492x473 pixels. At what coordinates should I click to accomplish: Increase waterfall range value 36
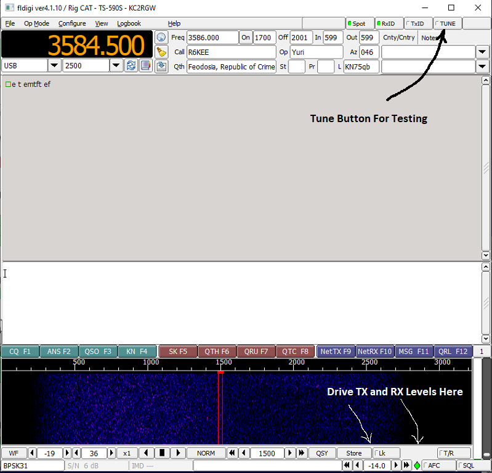[111, 453]
